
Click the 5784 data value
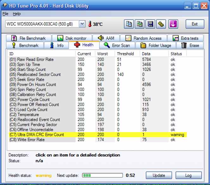pyautogui.click(x=146, y=59)
